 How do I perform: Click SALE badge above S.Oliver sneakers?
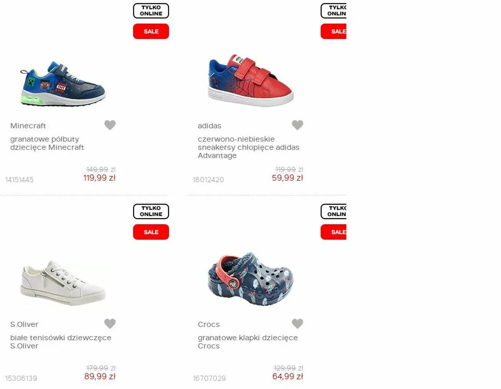(151, 232)
